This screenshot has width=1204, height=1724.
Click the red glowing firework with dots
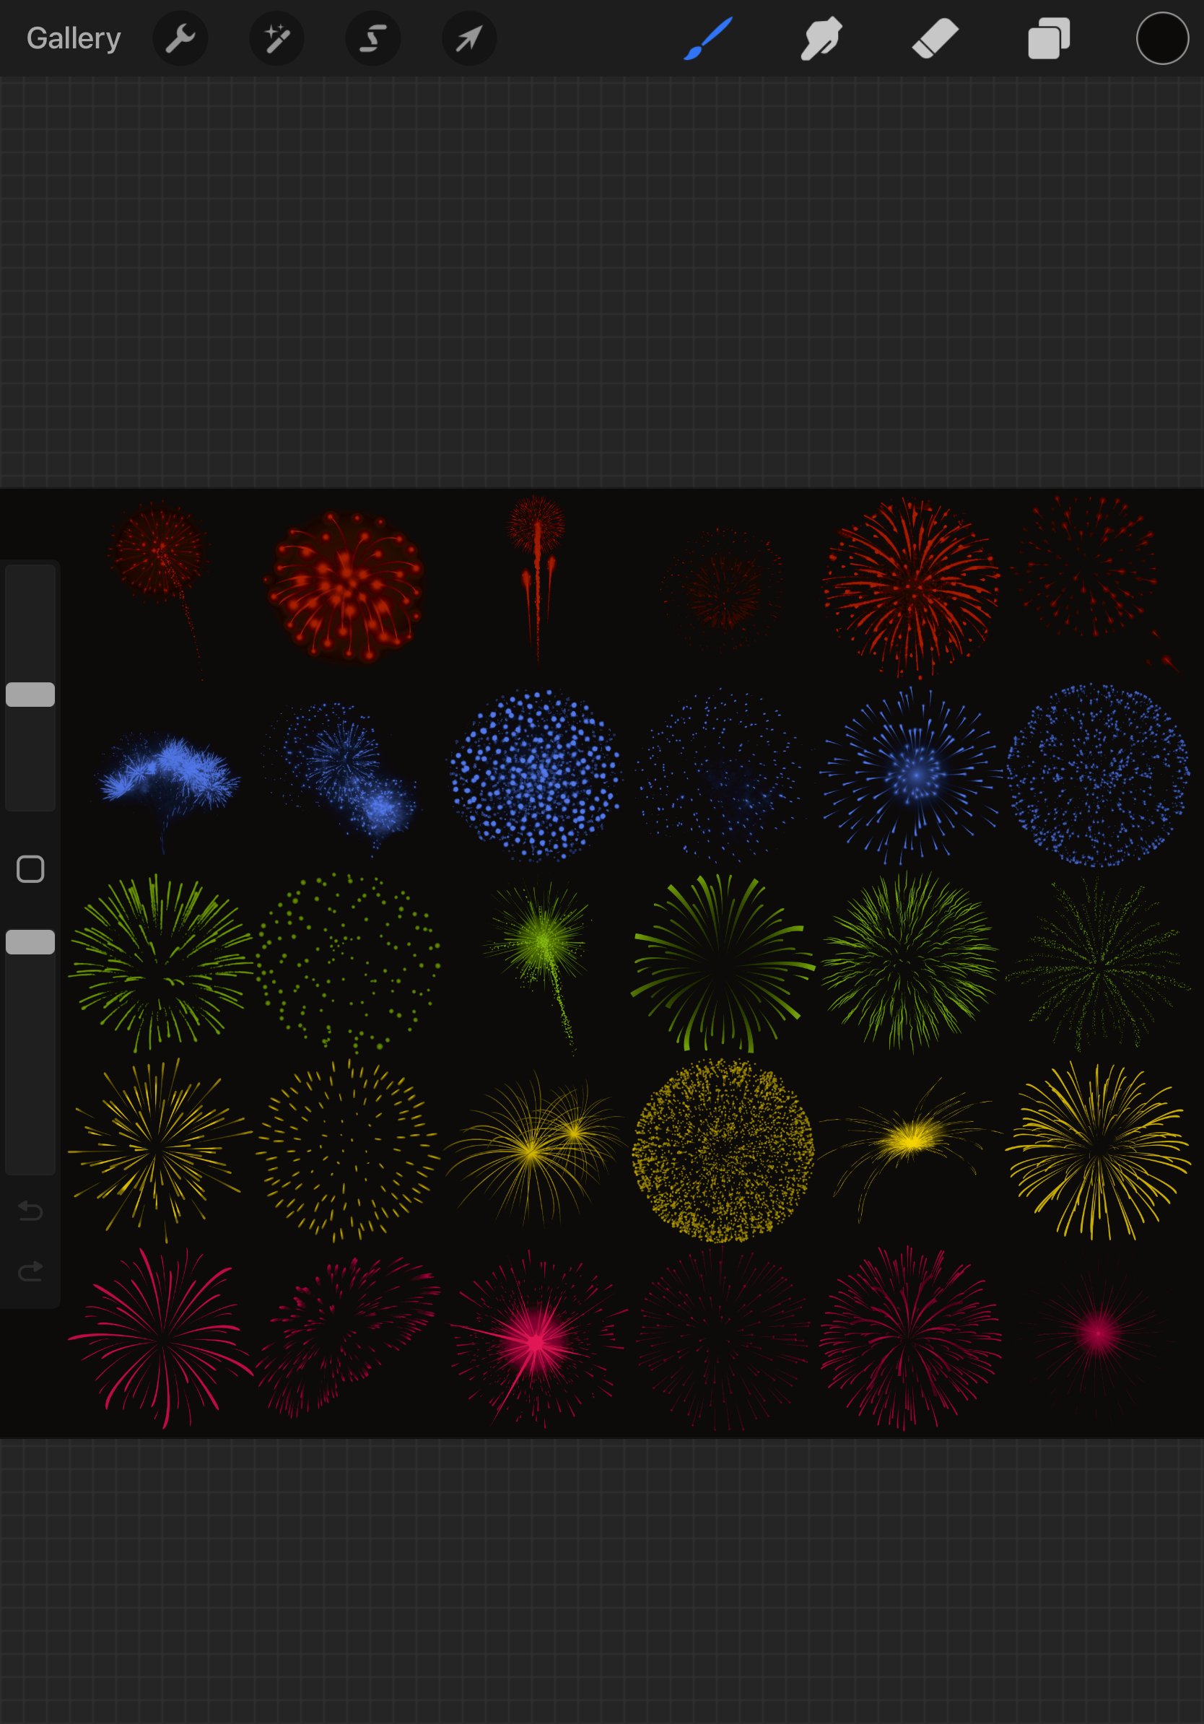tap(345, 586)
